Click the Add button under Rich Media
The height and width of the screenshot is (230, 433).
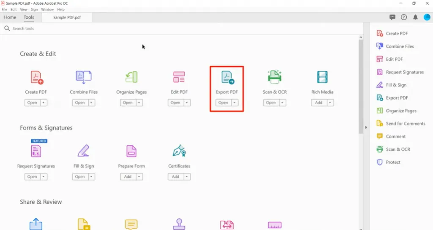click(x=319, y=103)
